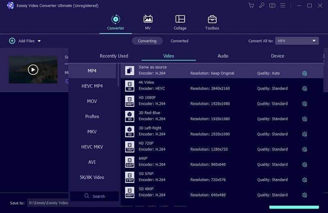328x213 pixels.
Task: Open the shopping cart icon
Action: (x=251, y=6)
